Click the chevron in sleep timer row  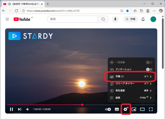coord(151,84)
